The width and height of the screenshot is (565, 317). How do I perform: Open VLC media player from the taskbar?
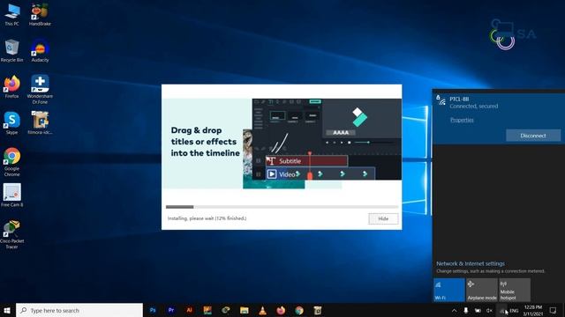tap(263, 310)
